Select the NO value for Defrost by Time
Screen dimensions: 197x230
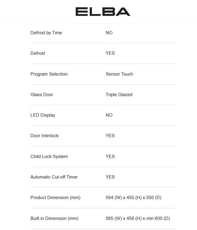109,33
